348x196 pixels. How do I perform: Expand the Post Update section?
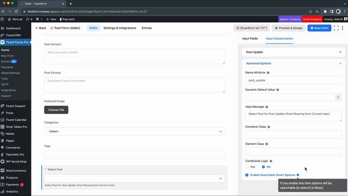coord(294,52)
